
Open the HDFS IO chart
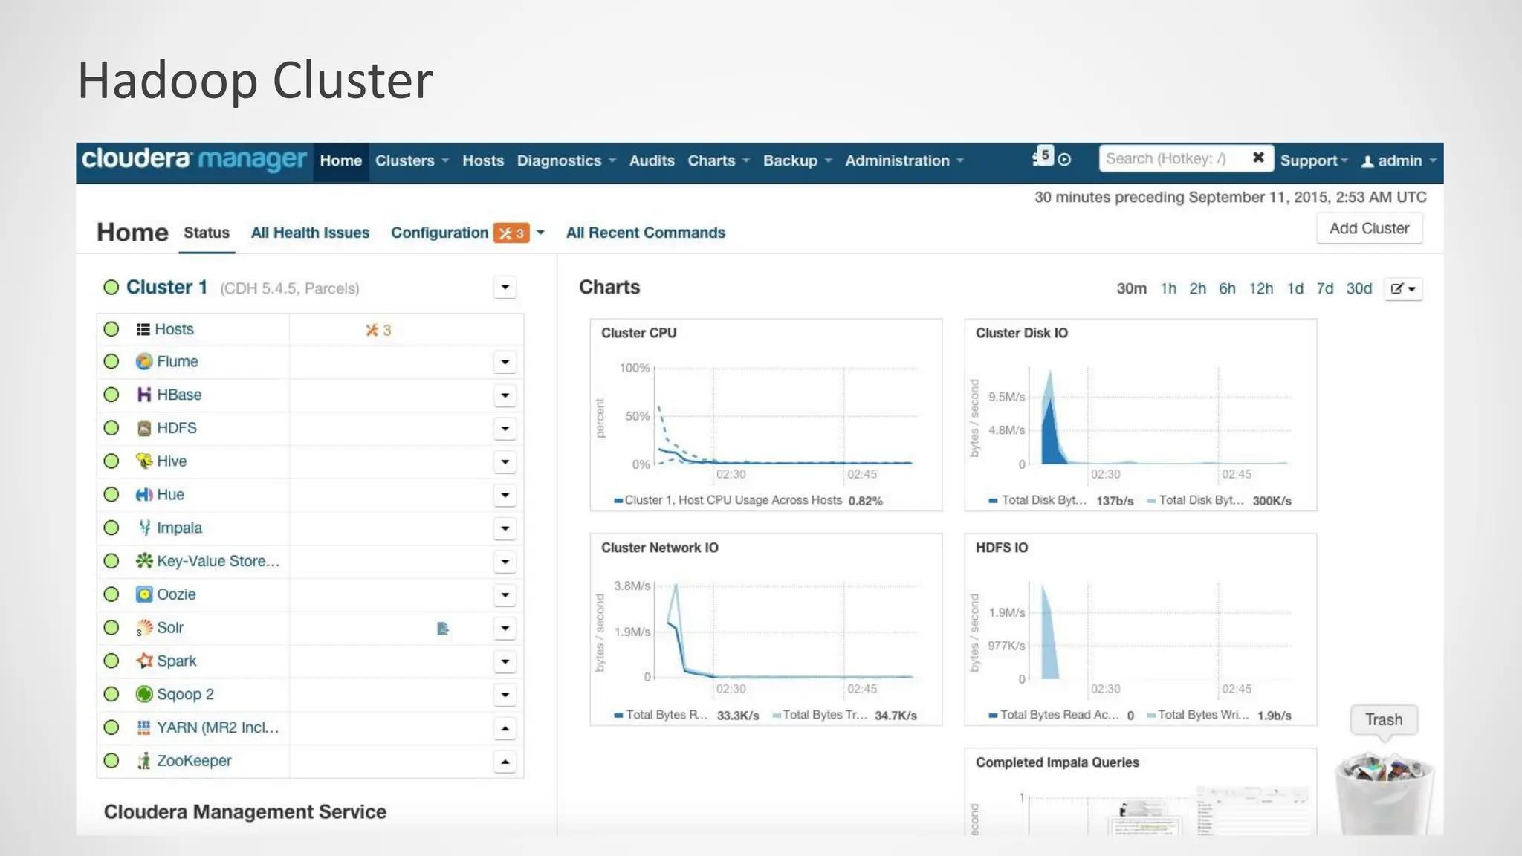point(1141,629)
